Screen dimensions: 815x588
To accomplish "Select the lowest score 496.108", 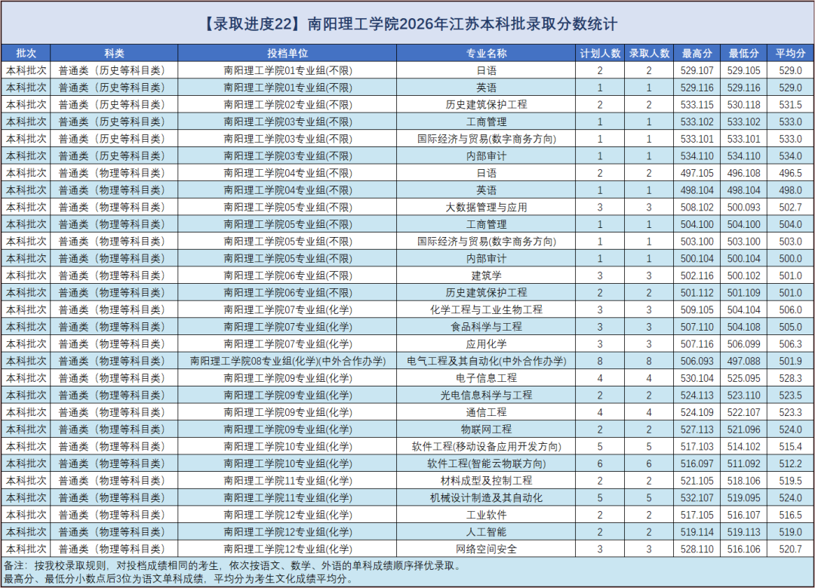I will click(744, 173).
